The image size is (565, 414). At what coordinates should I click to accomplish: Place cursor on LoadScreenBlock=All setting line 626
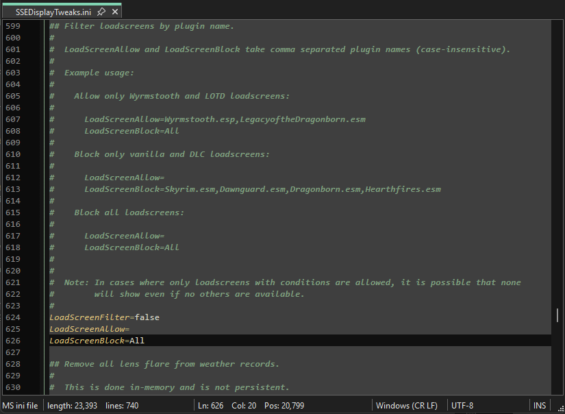pyautogui.click(x=97, y=341)
